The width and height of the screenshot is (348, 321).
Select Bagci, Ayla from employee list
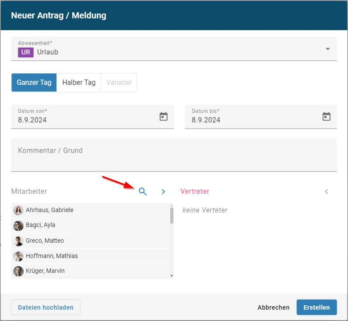(40, 225)
